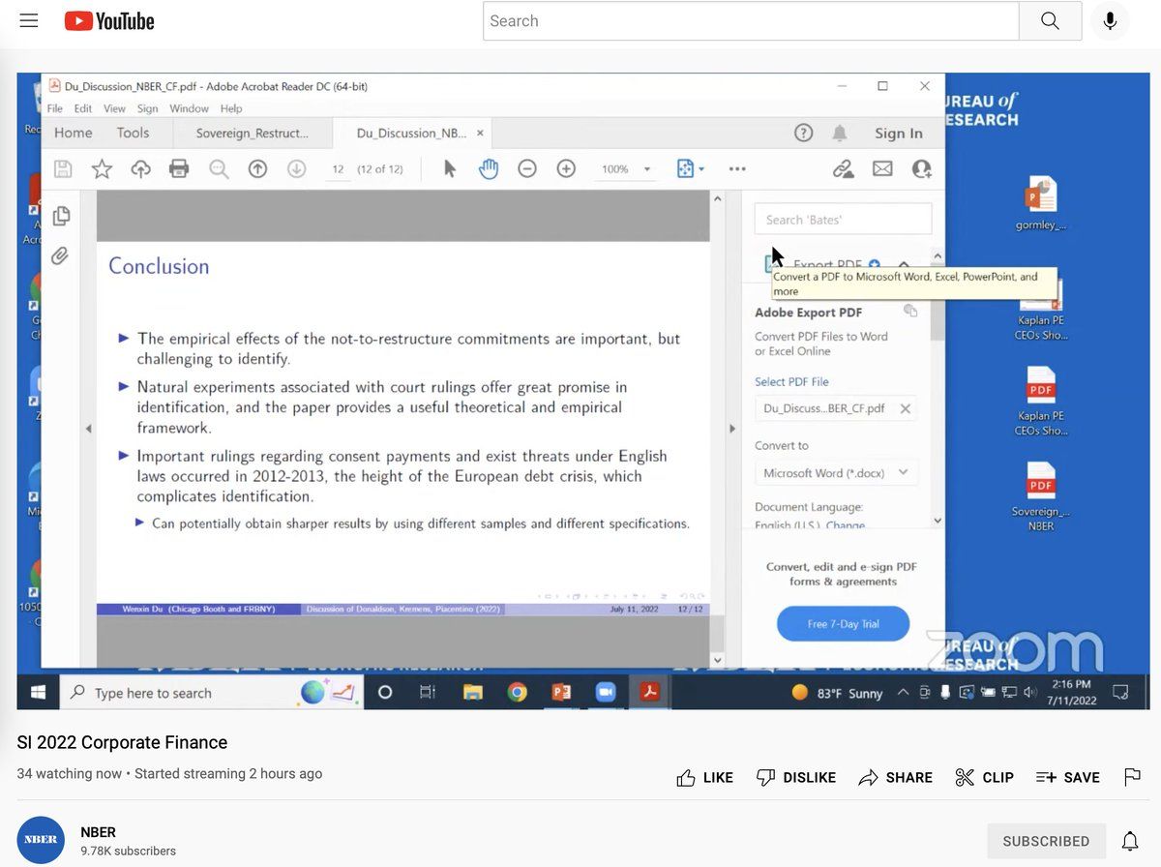Screen dimensions: 1161x867
Task: Open the 100% zoom level dropdown
Action: pos(626,169)
